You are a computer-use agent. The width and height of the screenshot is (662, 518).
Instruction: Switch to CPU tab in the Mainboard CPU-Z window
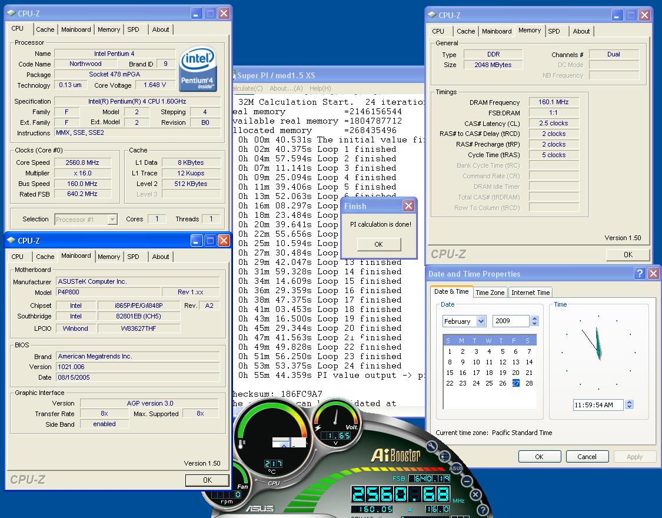(x=17, y=257)
